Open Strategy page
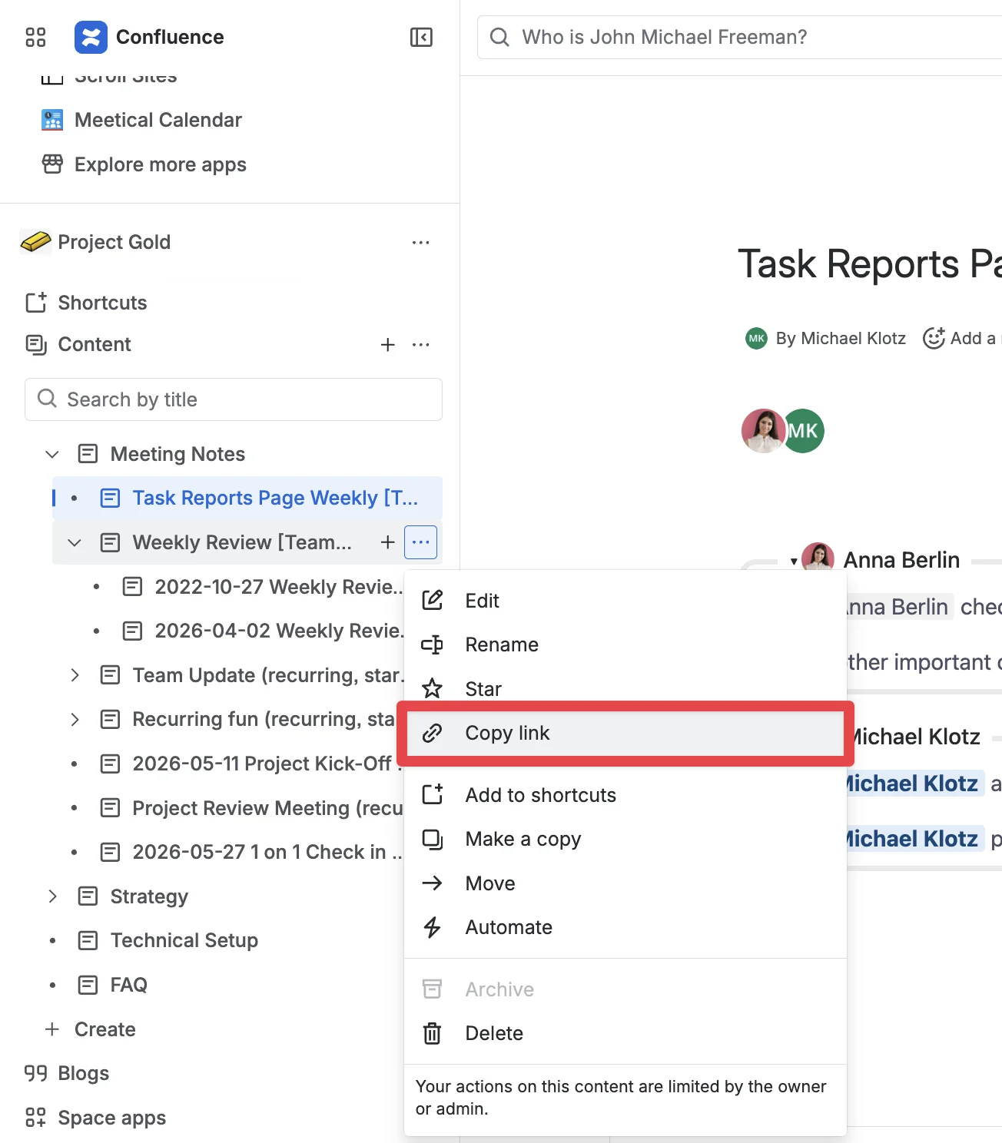Image resolution: width=1002 pixels, height=1143 pixels. click(149, 896)
